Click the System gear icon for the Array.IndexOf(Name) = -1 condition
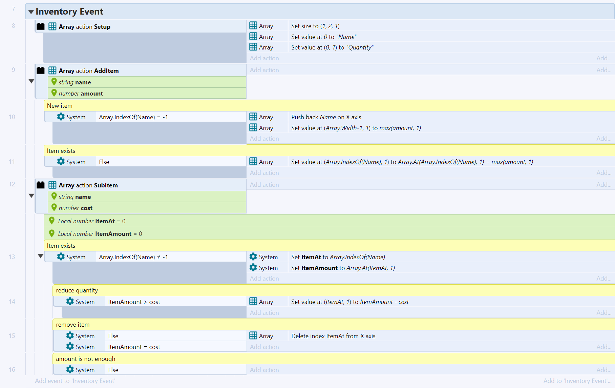 61,117
